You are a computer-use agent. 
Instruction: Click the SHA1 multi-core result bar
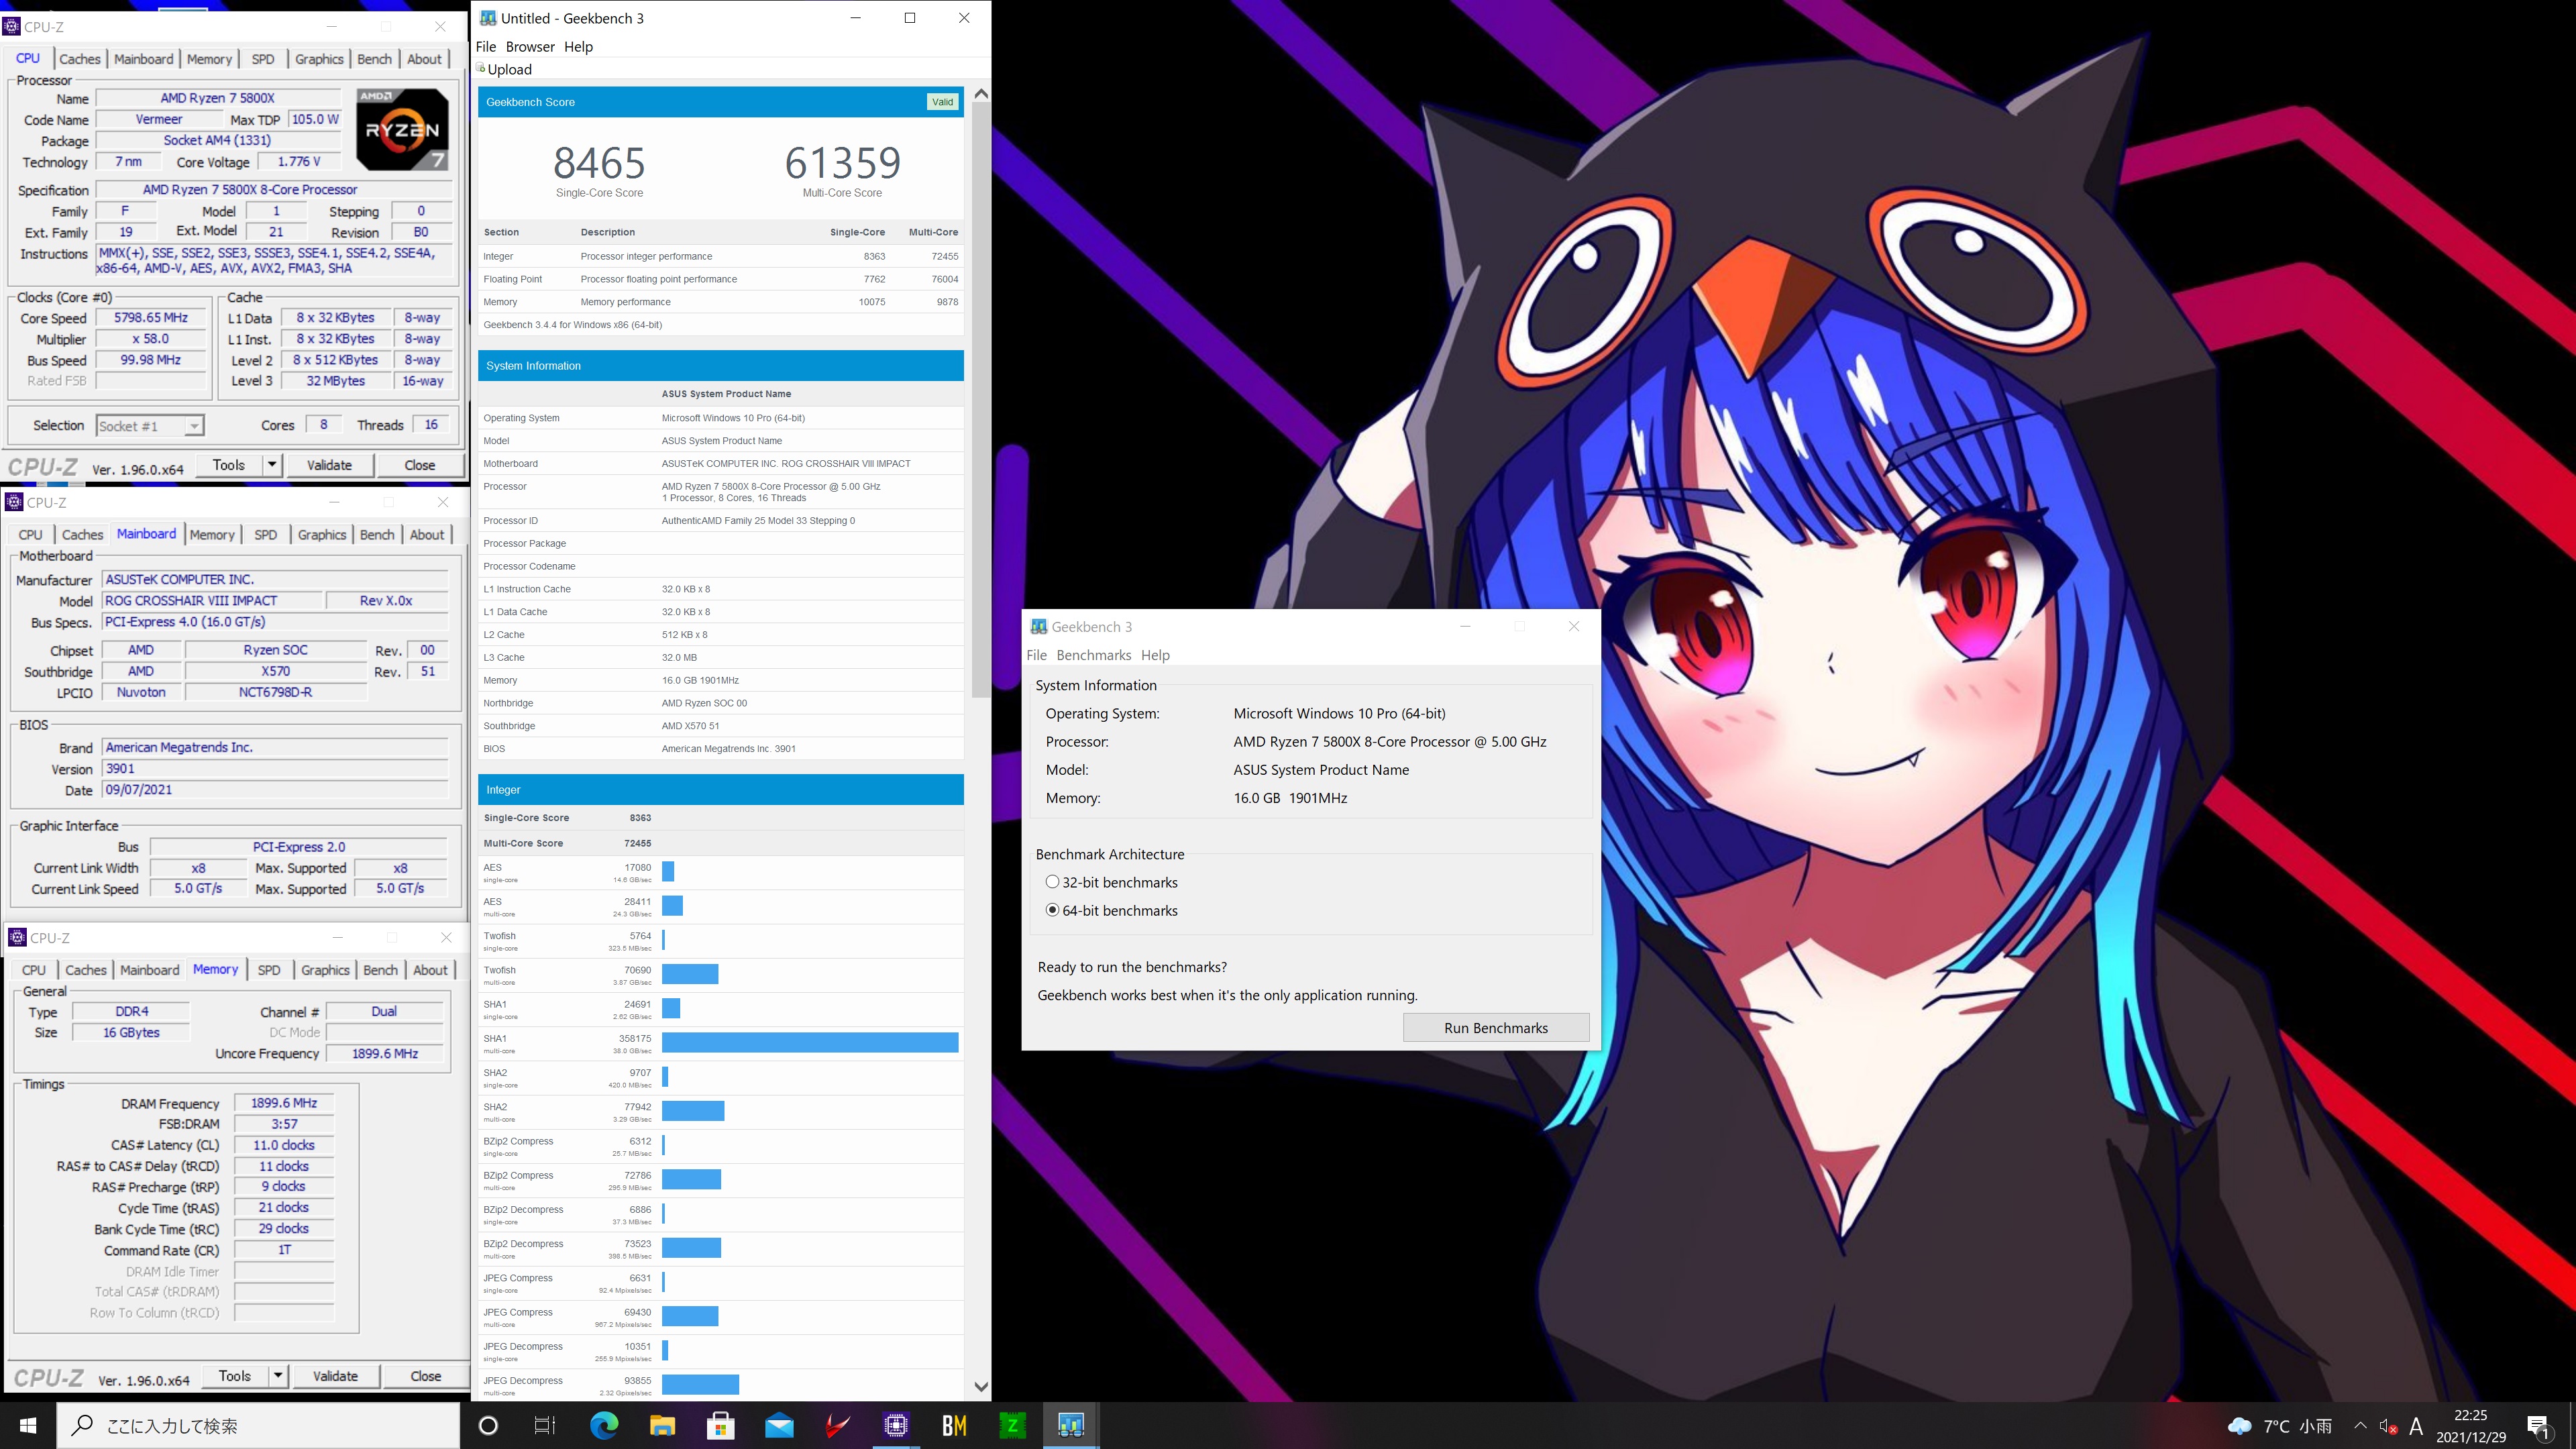(x=810, y=1043)
